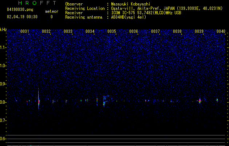Click time marker 0035
Screen dimensions: 229x146
click(x=112, y=31)
